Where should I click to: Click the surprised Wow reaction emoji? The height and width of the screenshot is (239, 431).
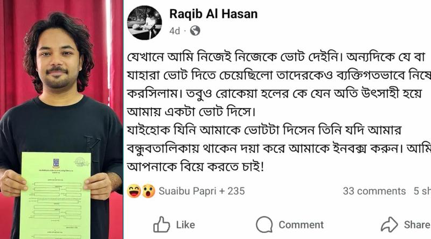[x=149, y=191]
